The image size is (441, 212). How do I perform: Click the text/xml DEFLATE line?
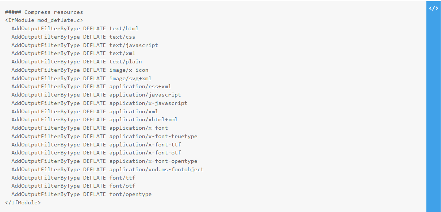click(73, 54)
